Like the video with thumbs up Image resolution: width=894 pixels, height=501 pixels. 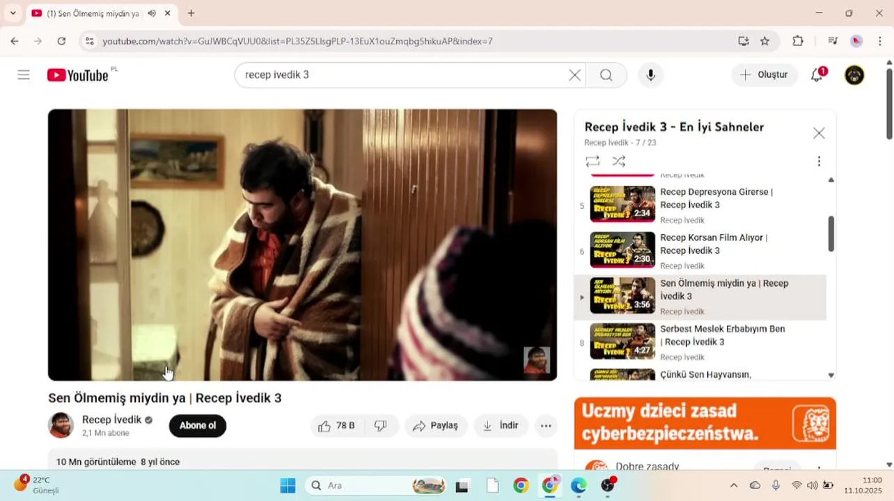pyautogui.click(x=337, y=426)
